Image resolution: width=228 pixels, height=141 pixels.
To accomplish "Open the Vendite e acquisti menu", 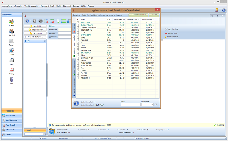I will [x=32, y=6].
